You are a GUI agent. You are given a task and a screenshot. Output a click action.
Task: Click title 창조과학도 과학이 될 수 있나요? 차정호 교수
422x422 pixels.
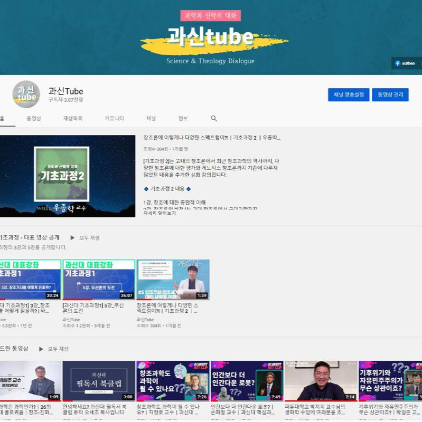pos(168,409)
